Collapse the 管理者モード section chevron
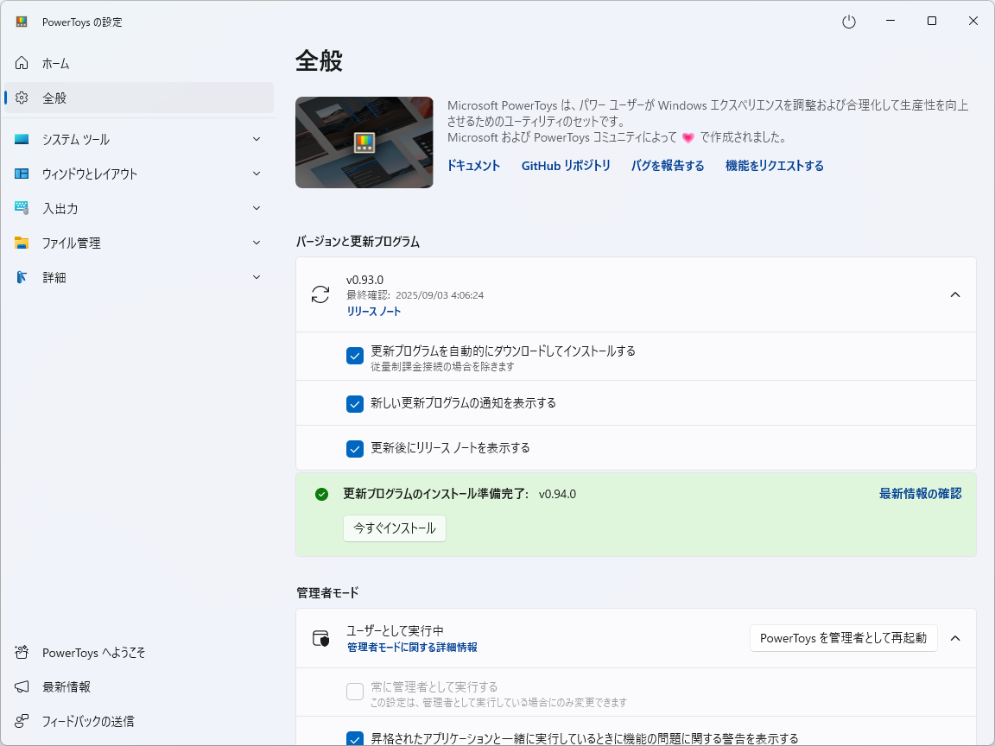The height and width of the screenshot is (746, 995). pyautogui.click(x=955, y=638)
